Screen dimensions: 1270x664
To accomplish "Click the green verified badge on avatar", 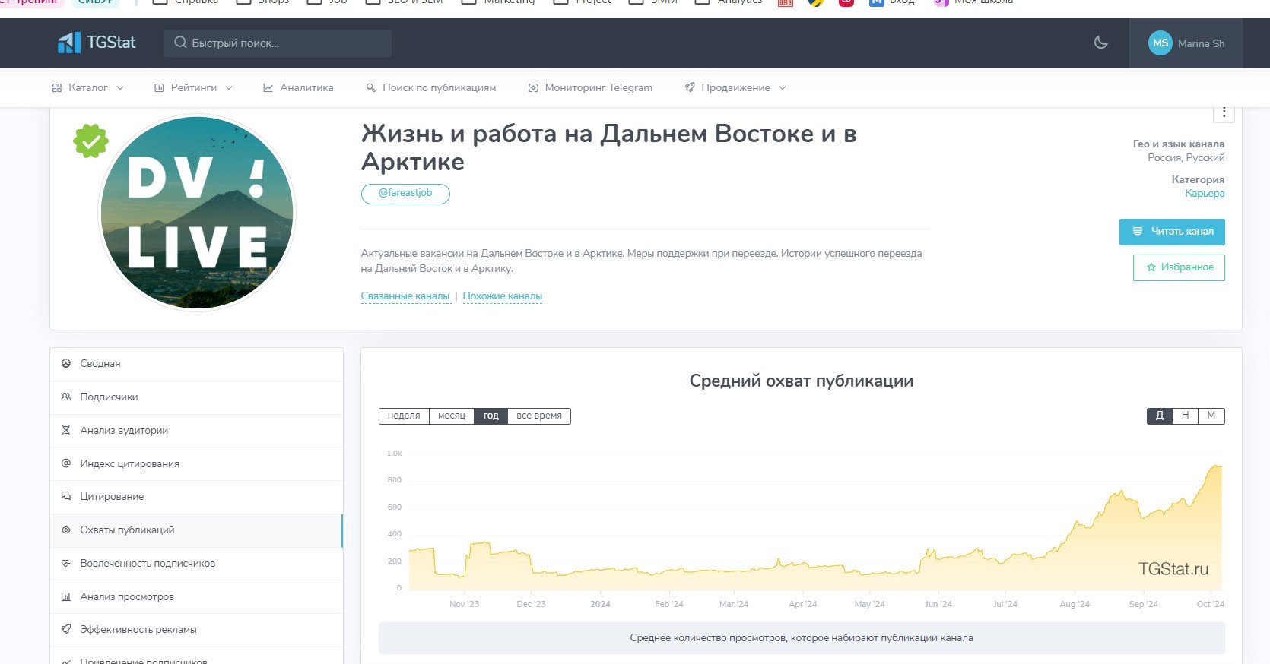I will 90,141.
